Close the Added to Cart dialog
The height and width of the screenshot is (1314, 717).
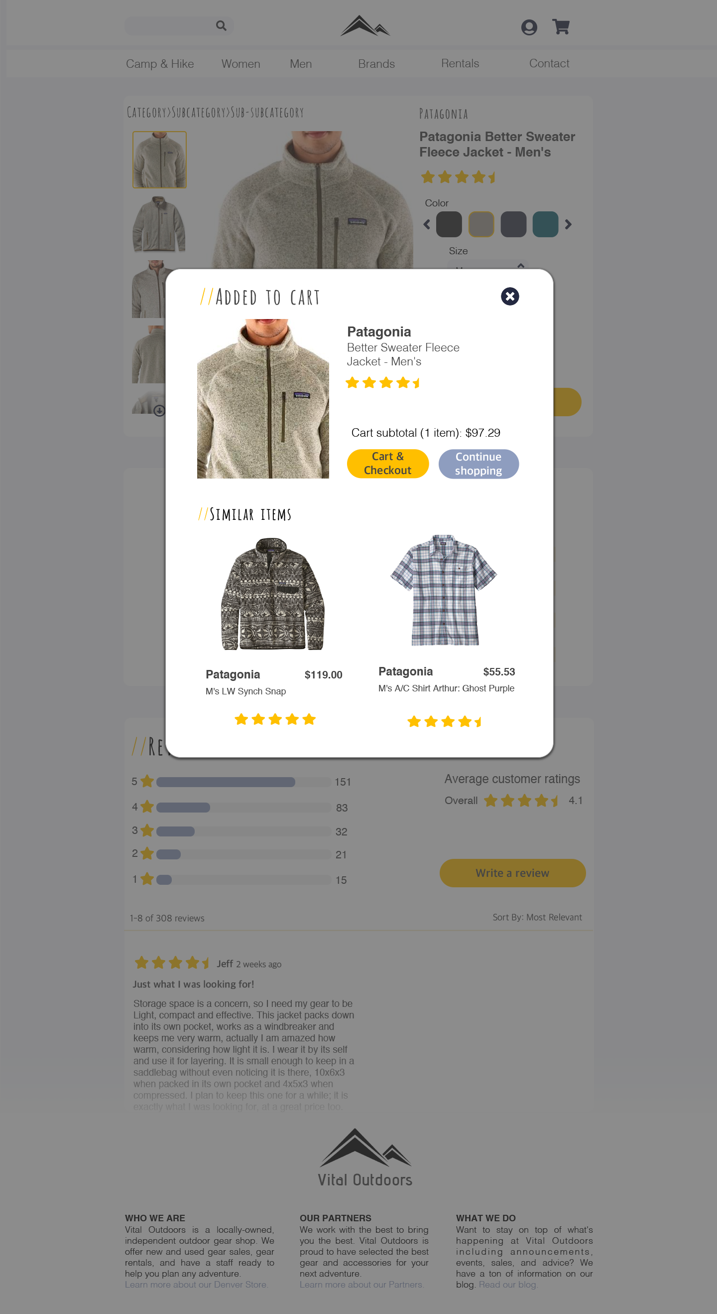click(509, 297)
